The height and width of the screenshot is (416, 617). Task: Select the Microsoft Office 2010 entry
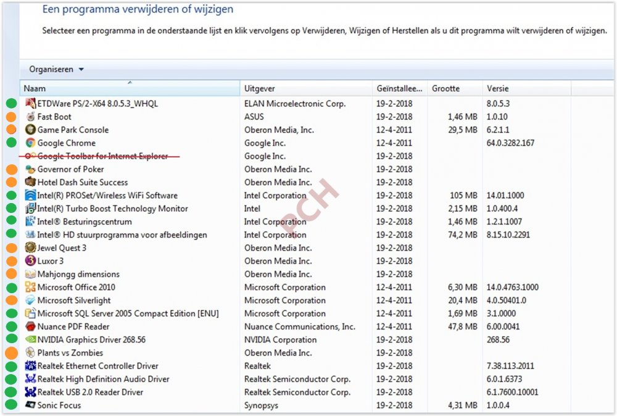click(77, 287)
